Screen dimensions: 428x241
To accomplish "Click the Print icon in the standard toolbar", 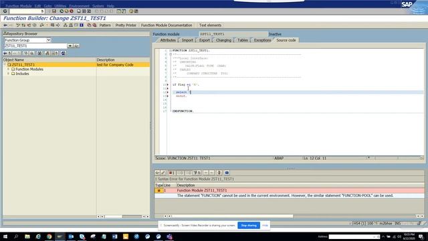I will (x=79, y=11).
